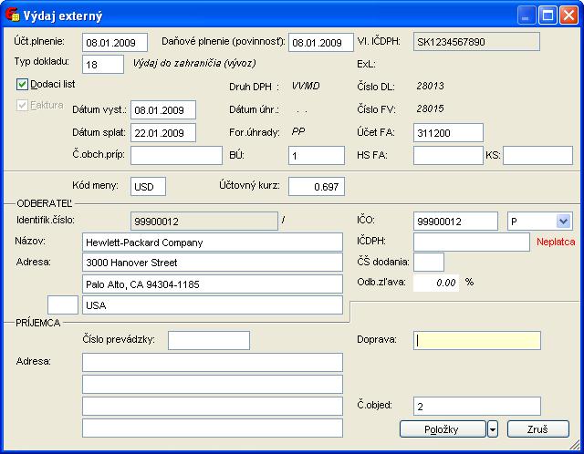Click the Dátum vyst. date field
584x454 pixels.
click(x=163, y=110)
